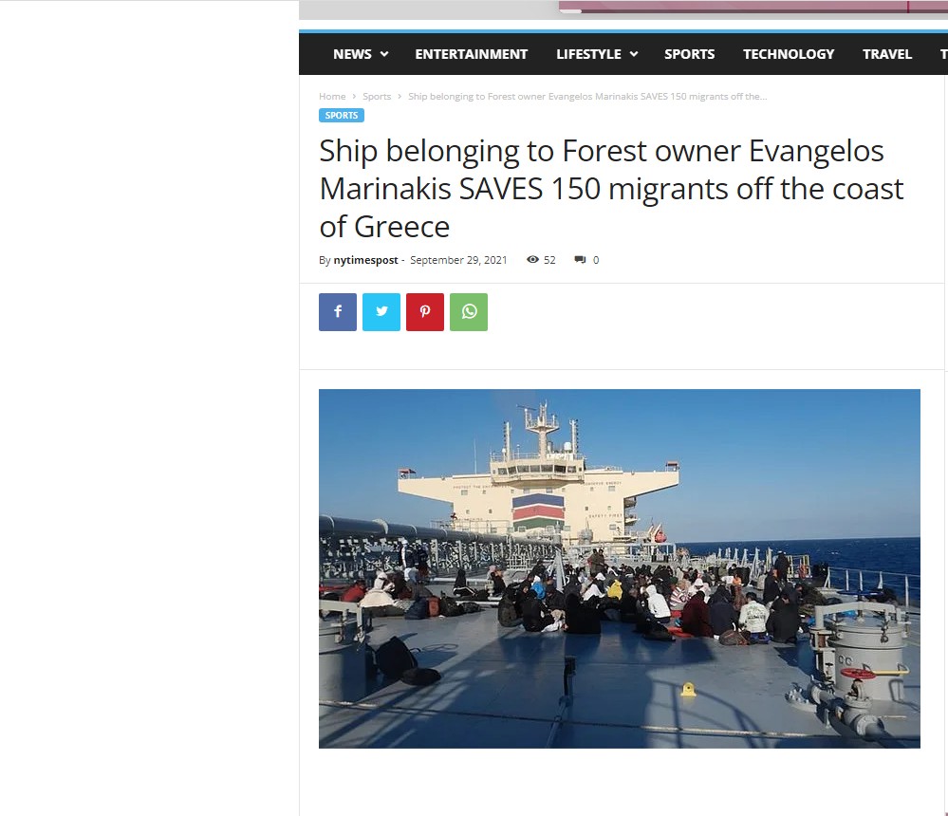Click the comments bubble icon
This screenshot has width=948, height=816.
click(x=580, y=260)
